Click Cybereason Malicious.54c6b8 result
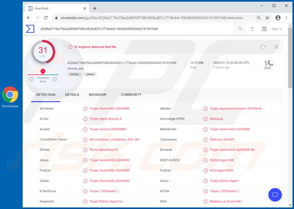Screen dimensions: 294x209 click(x=222, y=139)
